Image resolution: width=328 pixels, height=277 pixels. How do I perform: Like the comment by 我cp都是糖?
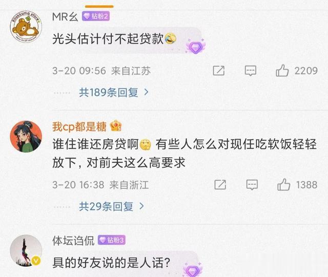[x=283, y=185]
